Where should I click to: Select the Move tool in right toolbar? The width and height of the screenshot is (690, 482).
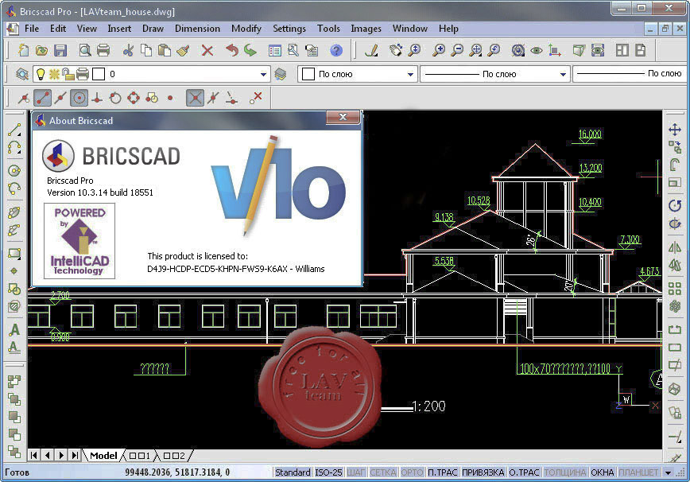click(x=675, y=130)
